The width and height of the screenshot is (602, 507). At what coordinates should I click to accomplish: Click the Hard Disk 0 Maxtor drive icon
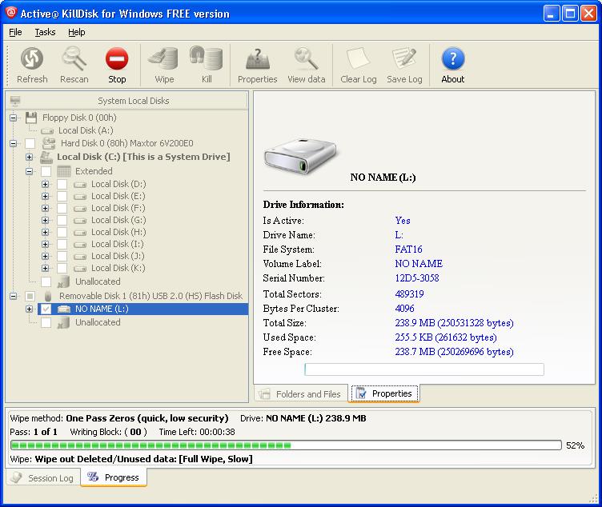click(x=49, y=143)
